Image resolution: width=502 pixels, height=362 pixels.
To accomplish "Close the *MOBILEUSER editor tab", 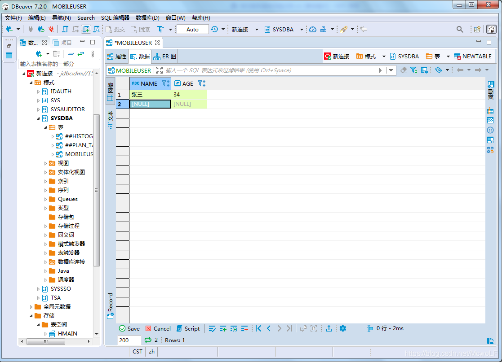I will pos(157,43).
